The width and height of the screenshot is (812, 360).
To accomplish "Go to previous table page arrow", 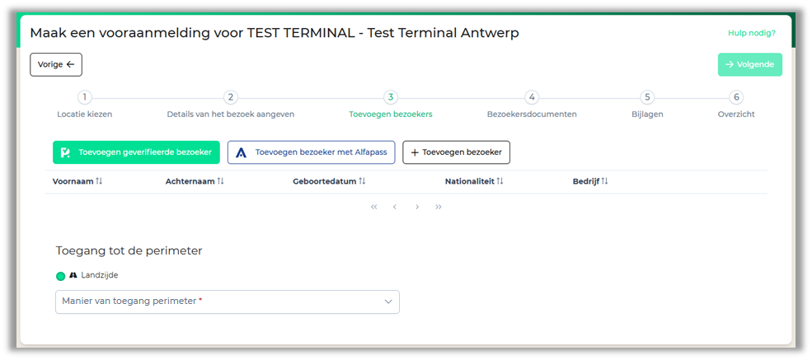I will click(395, 207).
